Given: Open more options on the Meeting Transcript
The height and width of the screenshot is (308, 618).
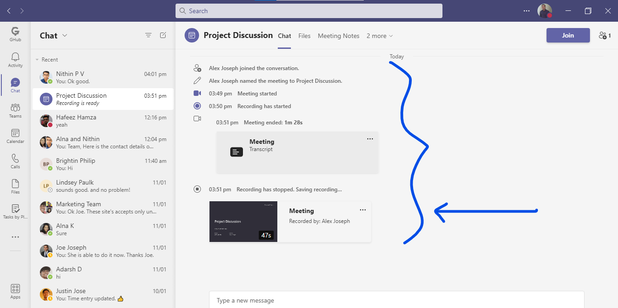Looking at the screenshot, I should [x=370, y=139].
